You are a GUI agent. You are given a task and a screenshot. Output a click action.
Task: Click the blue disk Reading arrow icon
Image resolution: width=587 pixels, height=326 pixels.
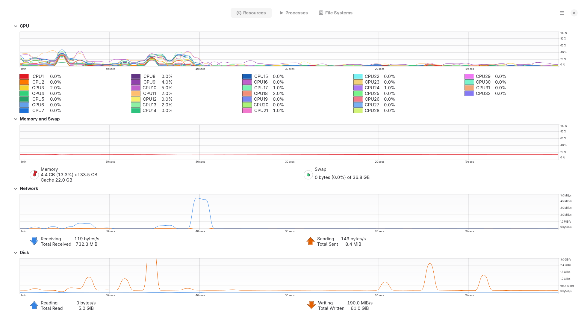click(34, 305)
